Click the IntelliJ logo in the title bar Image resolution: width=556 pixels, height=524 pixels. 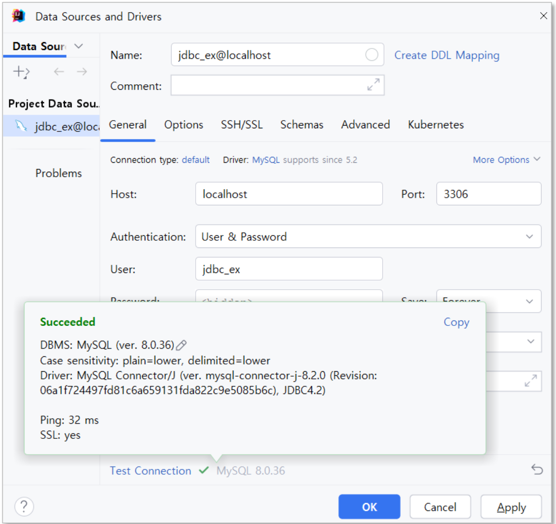tap(19, 16)
